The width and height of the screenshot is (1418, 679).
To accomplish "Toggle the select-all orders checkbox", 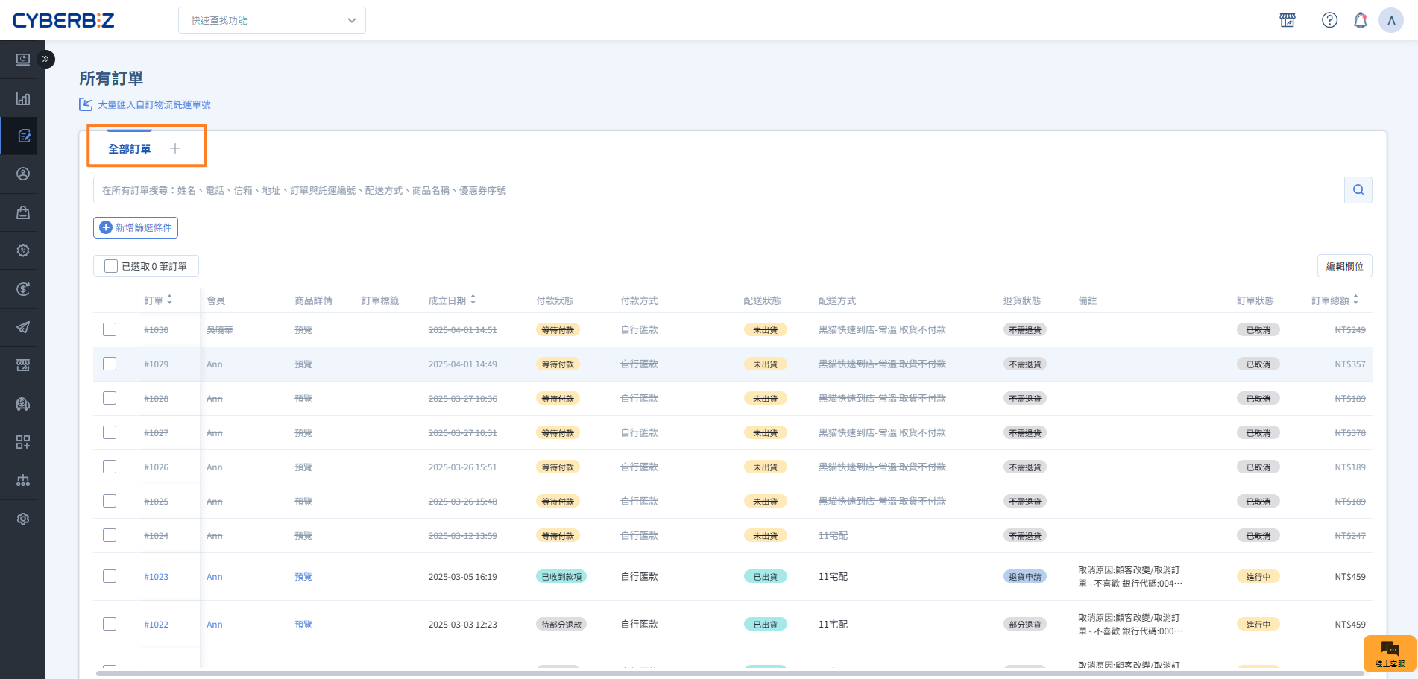I will pos(111,266).
